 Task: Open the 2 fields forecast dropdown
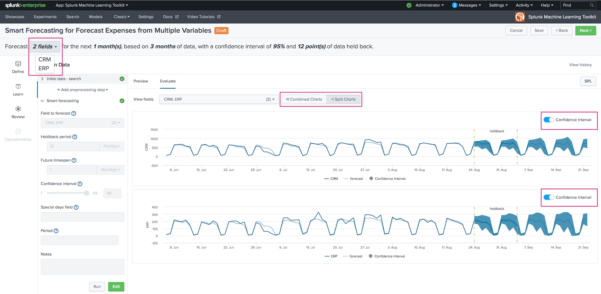45,47
